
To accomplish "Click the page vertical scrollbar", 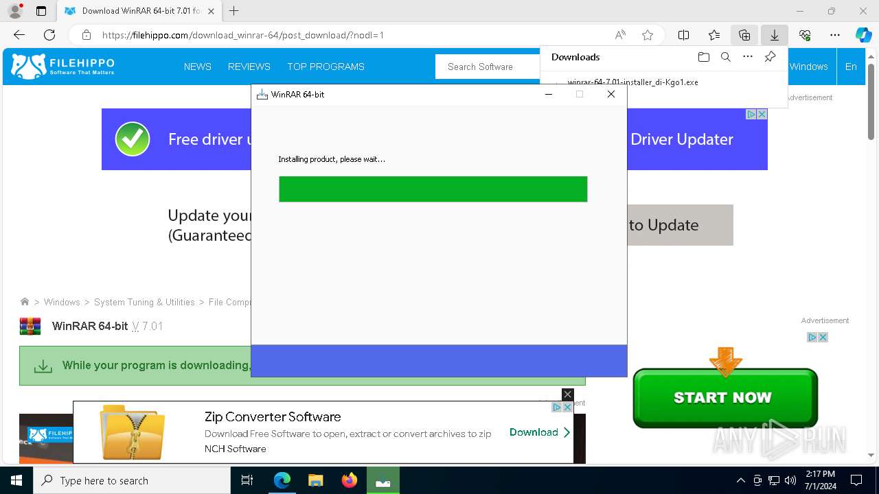I will (x=871, y=101).
